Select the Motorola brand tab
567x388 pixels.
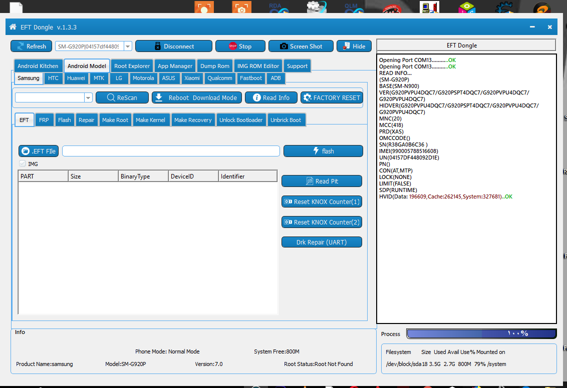tap(143, 78)
